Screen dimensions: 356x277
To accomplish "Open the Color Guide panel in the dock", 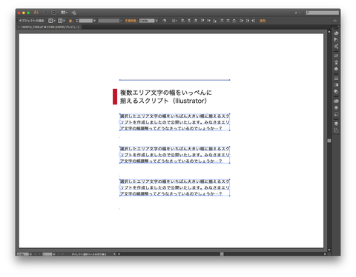I will point(336,39).
